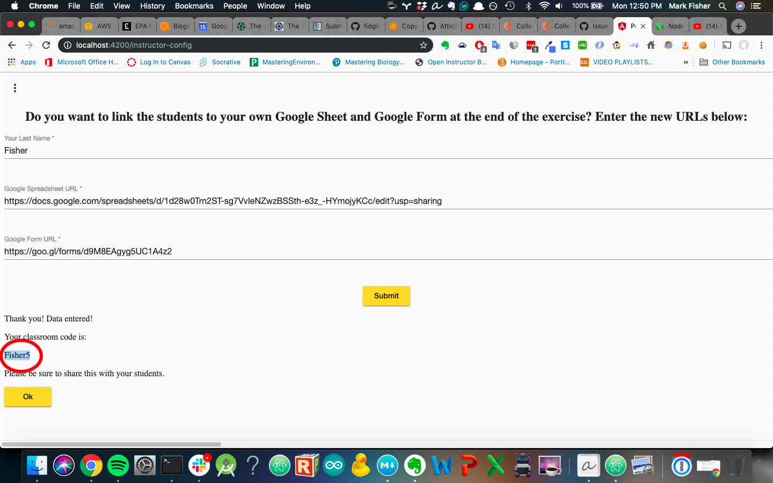Open the Bookmarks menu in the menu bar
Screen dimensions: 773x483
point(194,6)
